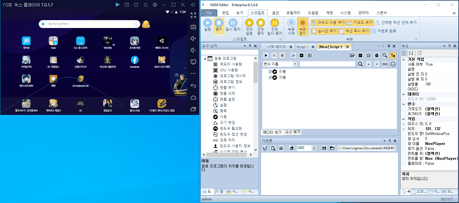This screenshot has width=459, height=203.
Task: Open the folder icon in the 아웃풋 panel
Action: tap(332, 148)
